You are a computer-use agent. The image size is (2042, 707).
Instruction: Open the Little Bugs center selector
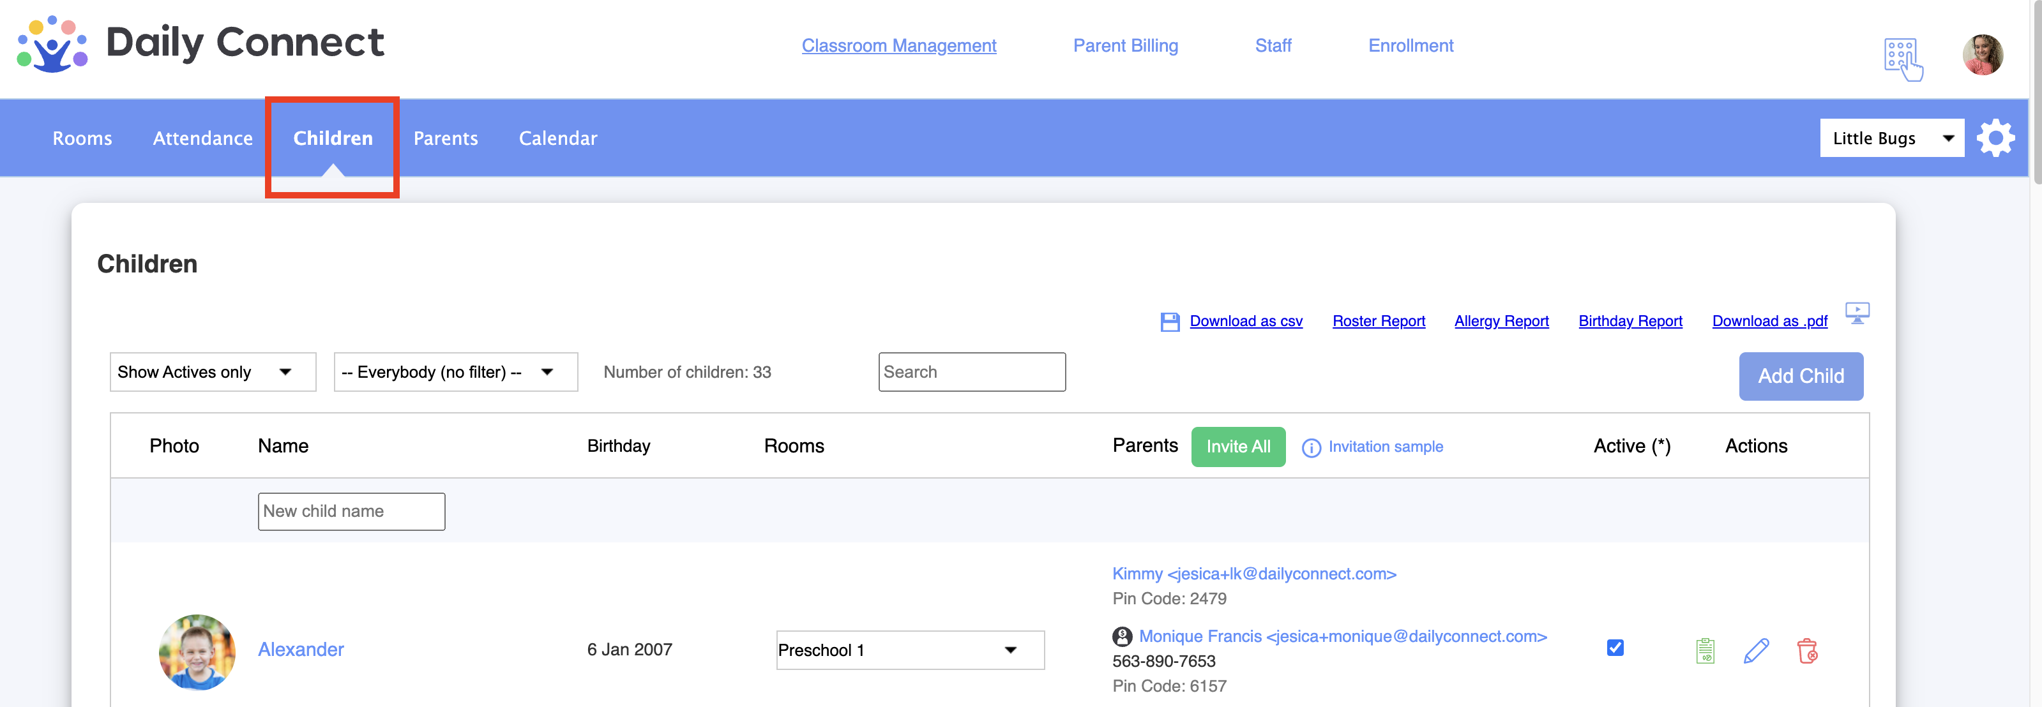click(x=1891, y=138)
